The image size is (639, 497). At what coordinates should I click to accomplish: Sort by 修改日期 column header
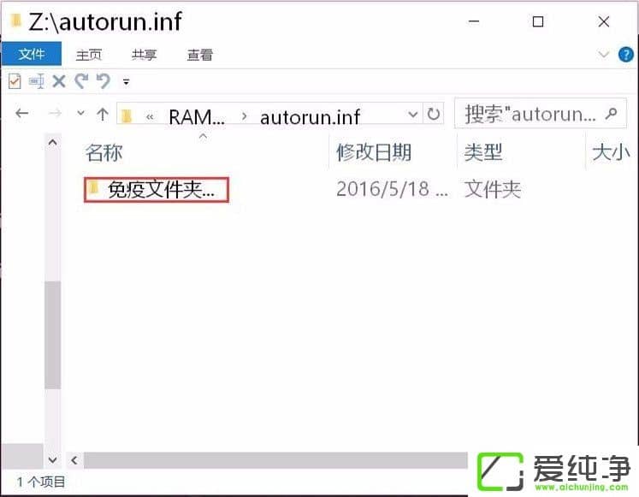click(373, 153)
